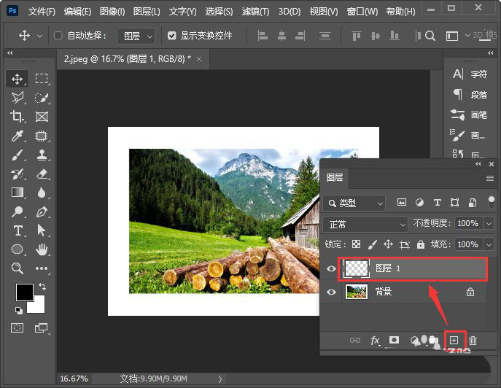501x388 pixels.
Task: Delete layer using trash icon
Action: pos(473,341)
